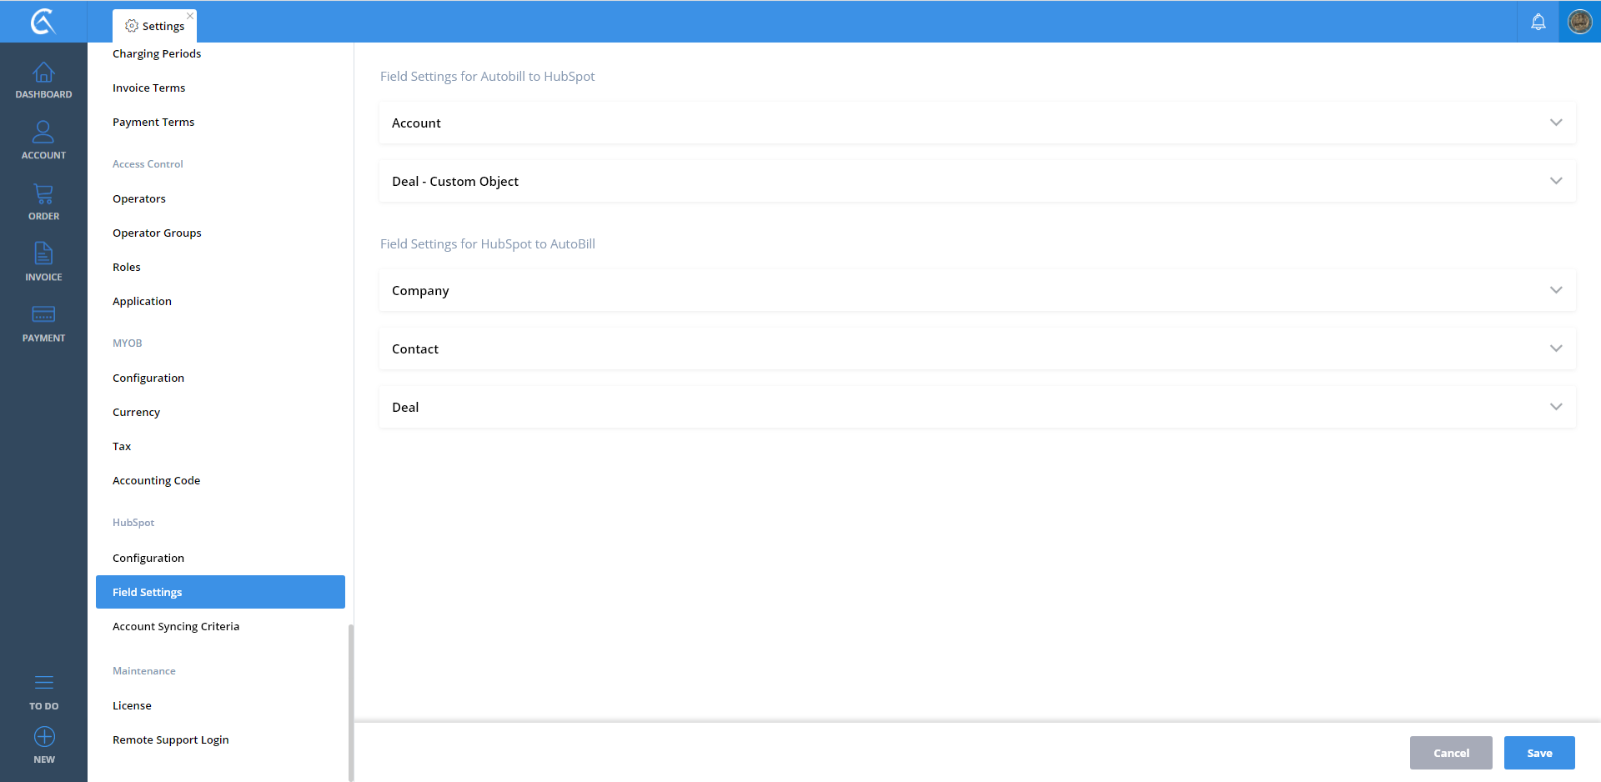1601x782 pixels.
Task: Click the Save button
Action: pos(1538,753)
